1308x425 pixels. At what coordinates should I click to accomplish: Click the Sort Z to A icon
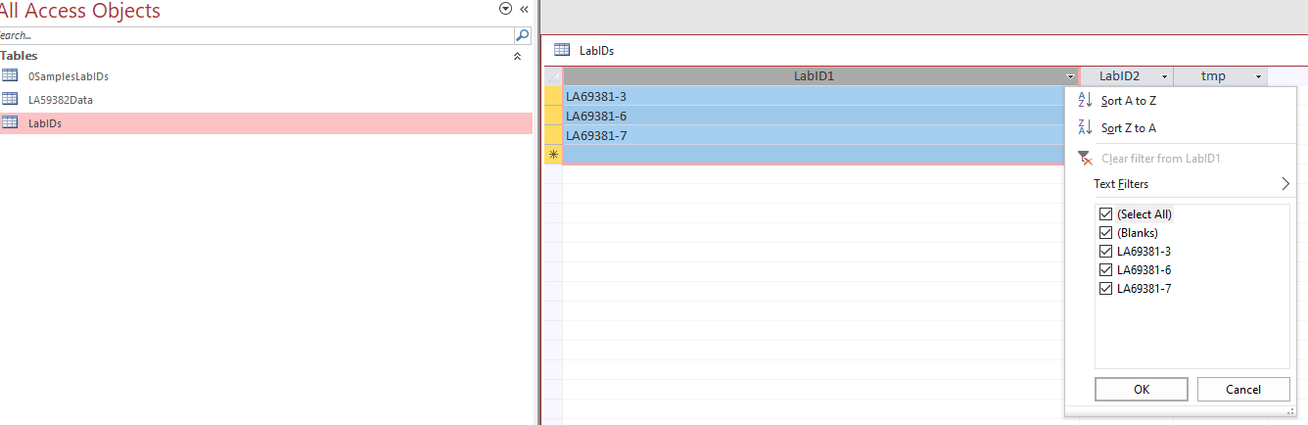1084,127
